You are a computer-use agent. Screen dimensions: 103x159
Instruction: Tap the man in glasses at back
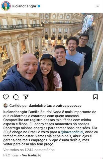click(84, 53)
